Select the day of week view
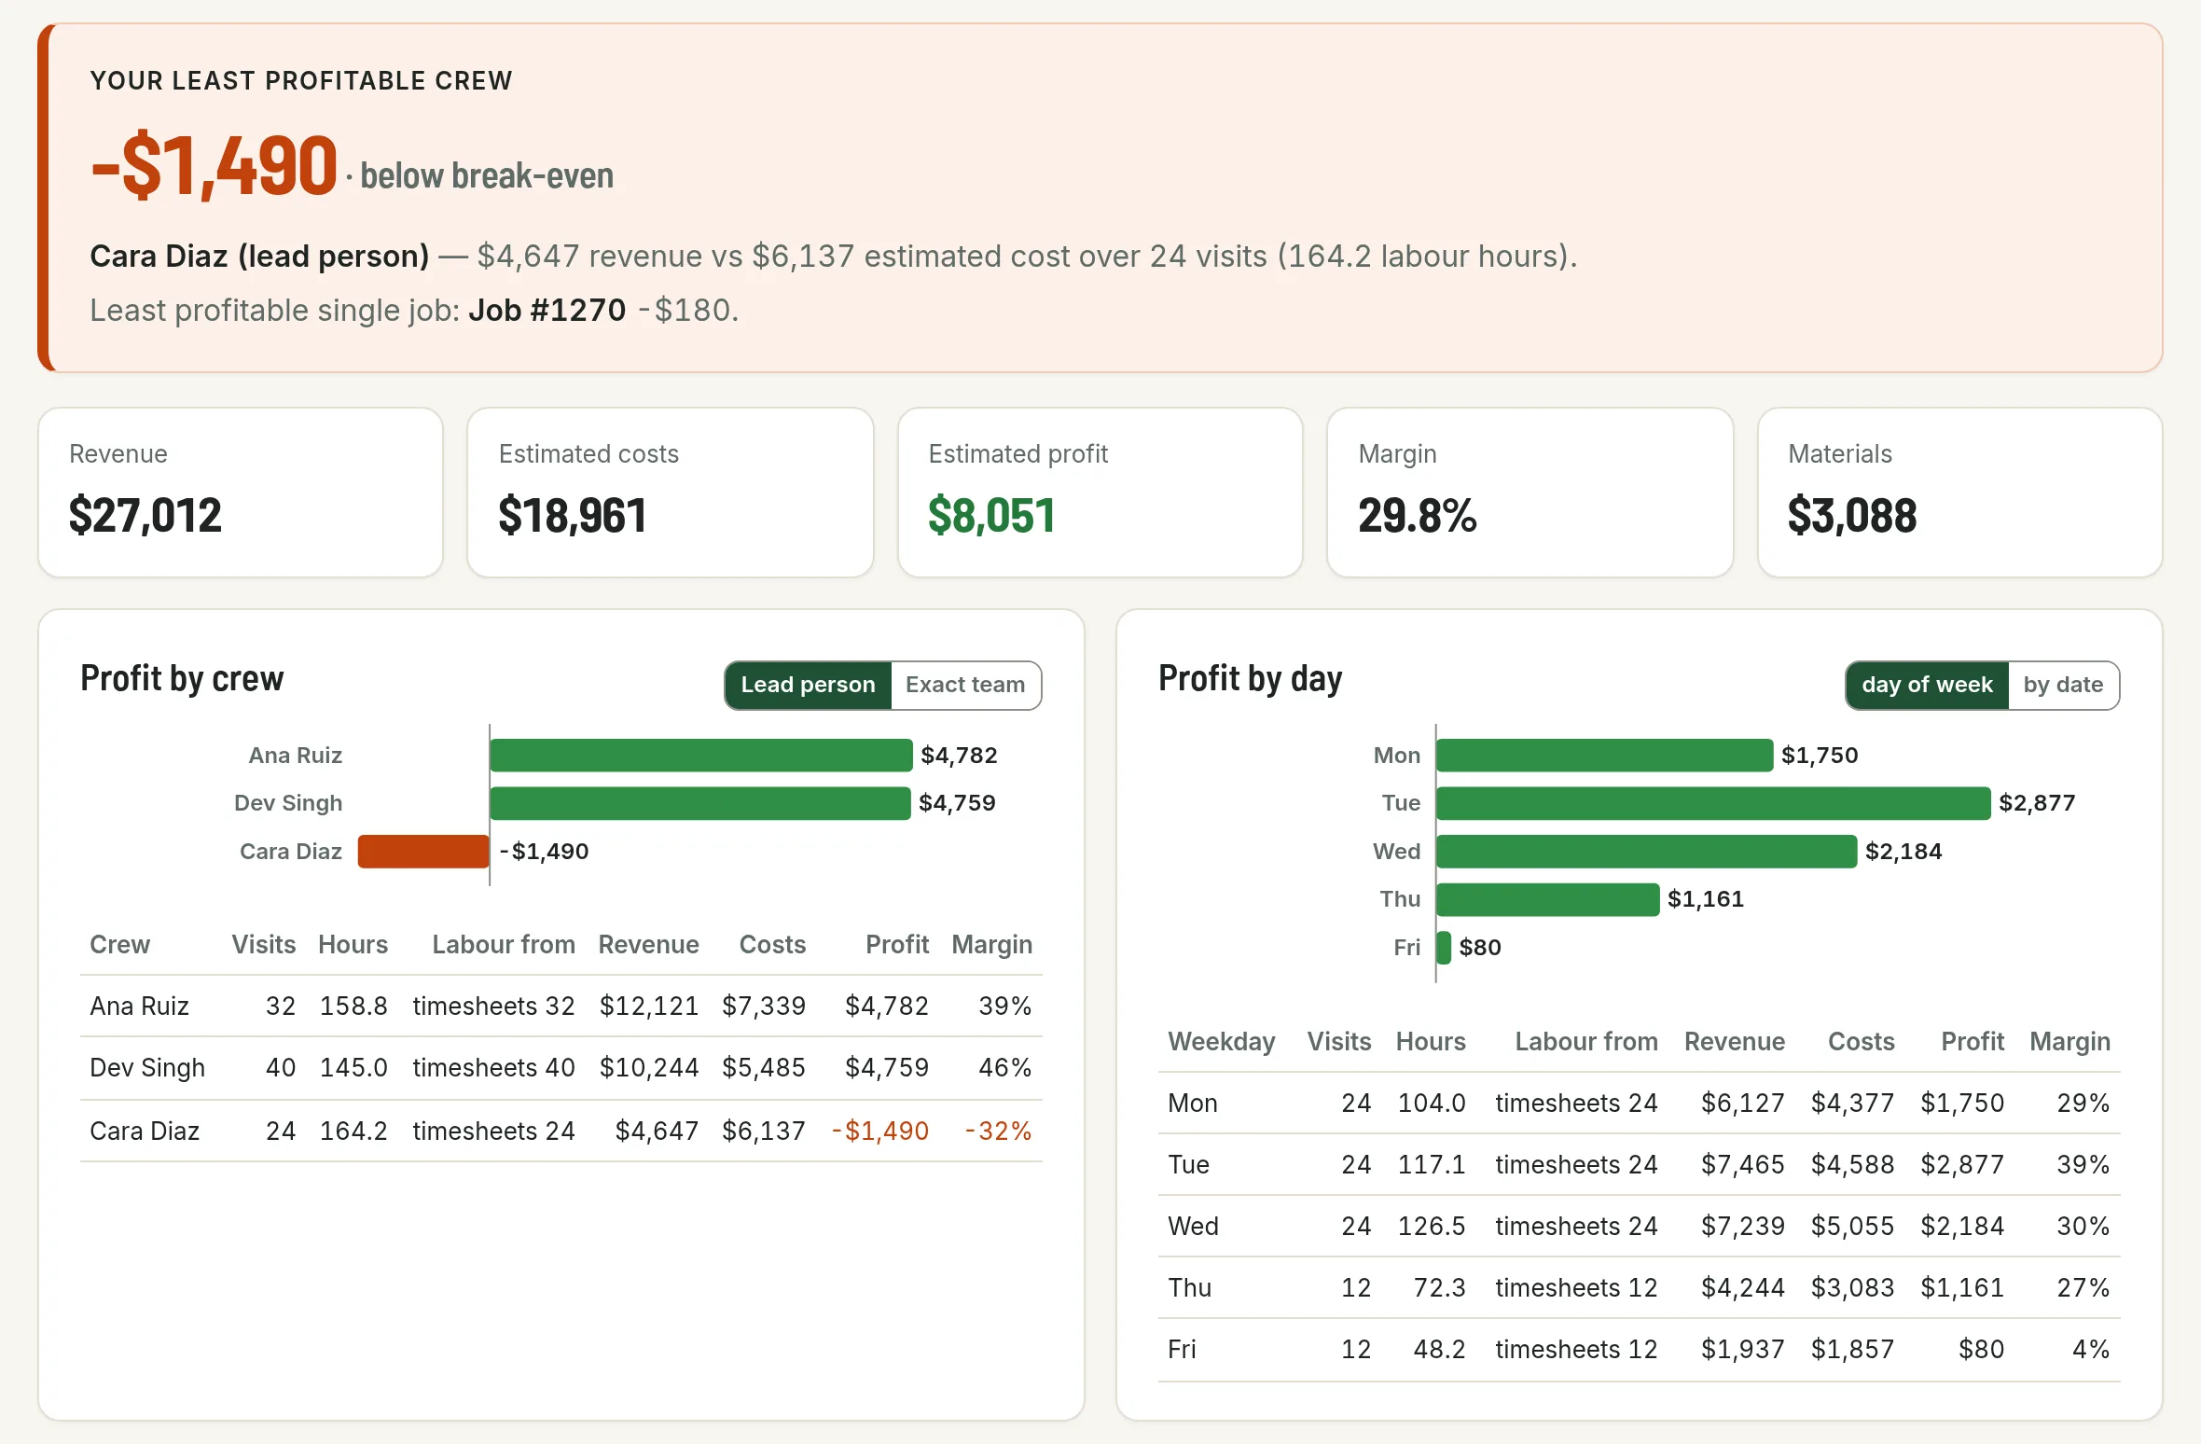Image resolution: width=2201 pixels, height=1444 pixels. pos(1927,685)
